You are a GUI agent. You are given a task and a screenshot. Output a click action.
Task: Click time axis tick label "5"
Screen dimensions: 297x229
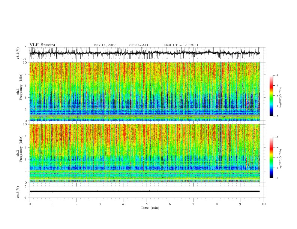147,204
